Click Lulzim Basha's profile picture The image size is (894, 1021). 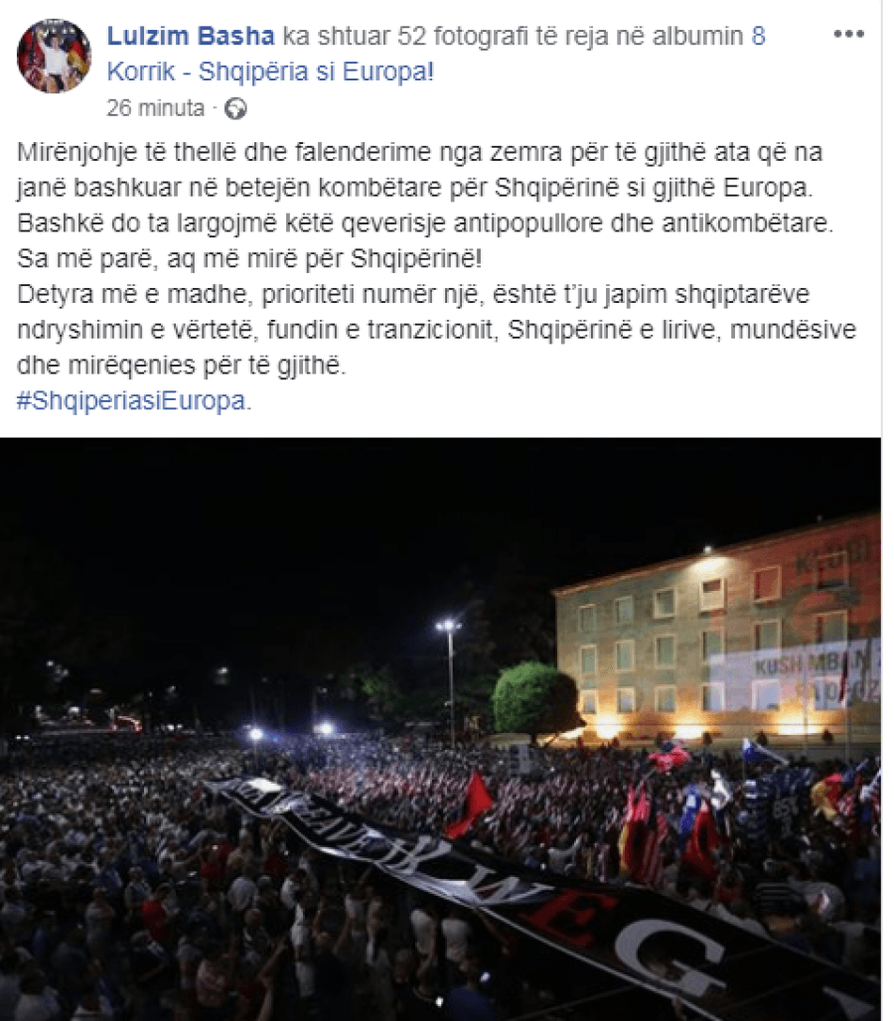[x=55, y=56]
